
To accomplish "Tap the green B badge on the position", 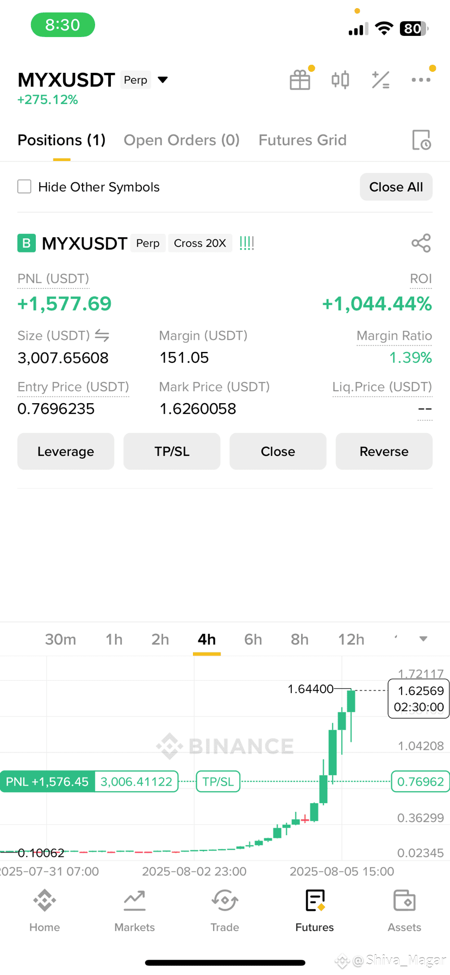I will tap(26, 243).
